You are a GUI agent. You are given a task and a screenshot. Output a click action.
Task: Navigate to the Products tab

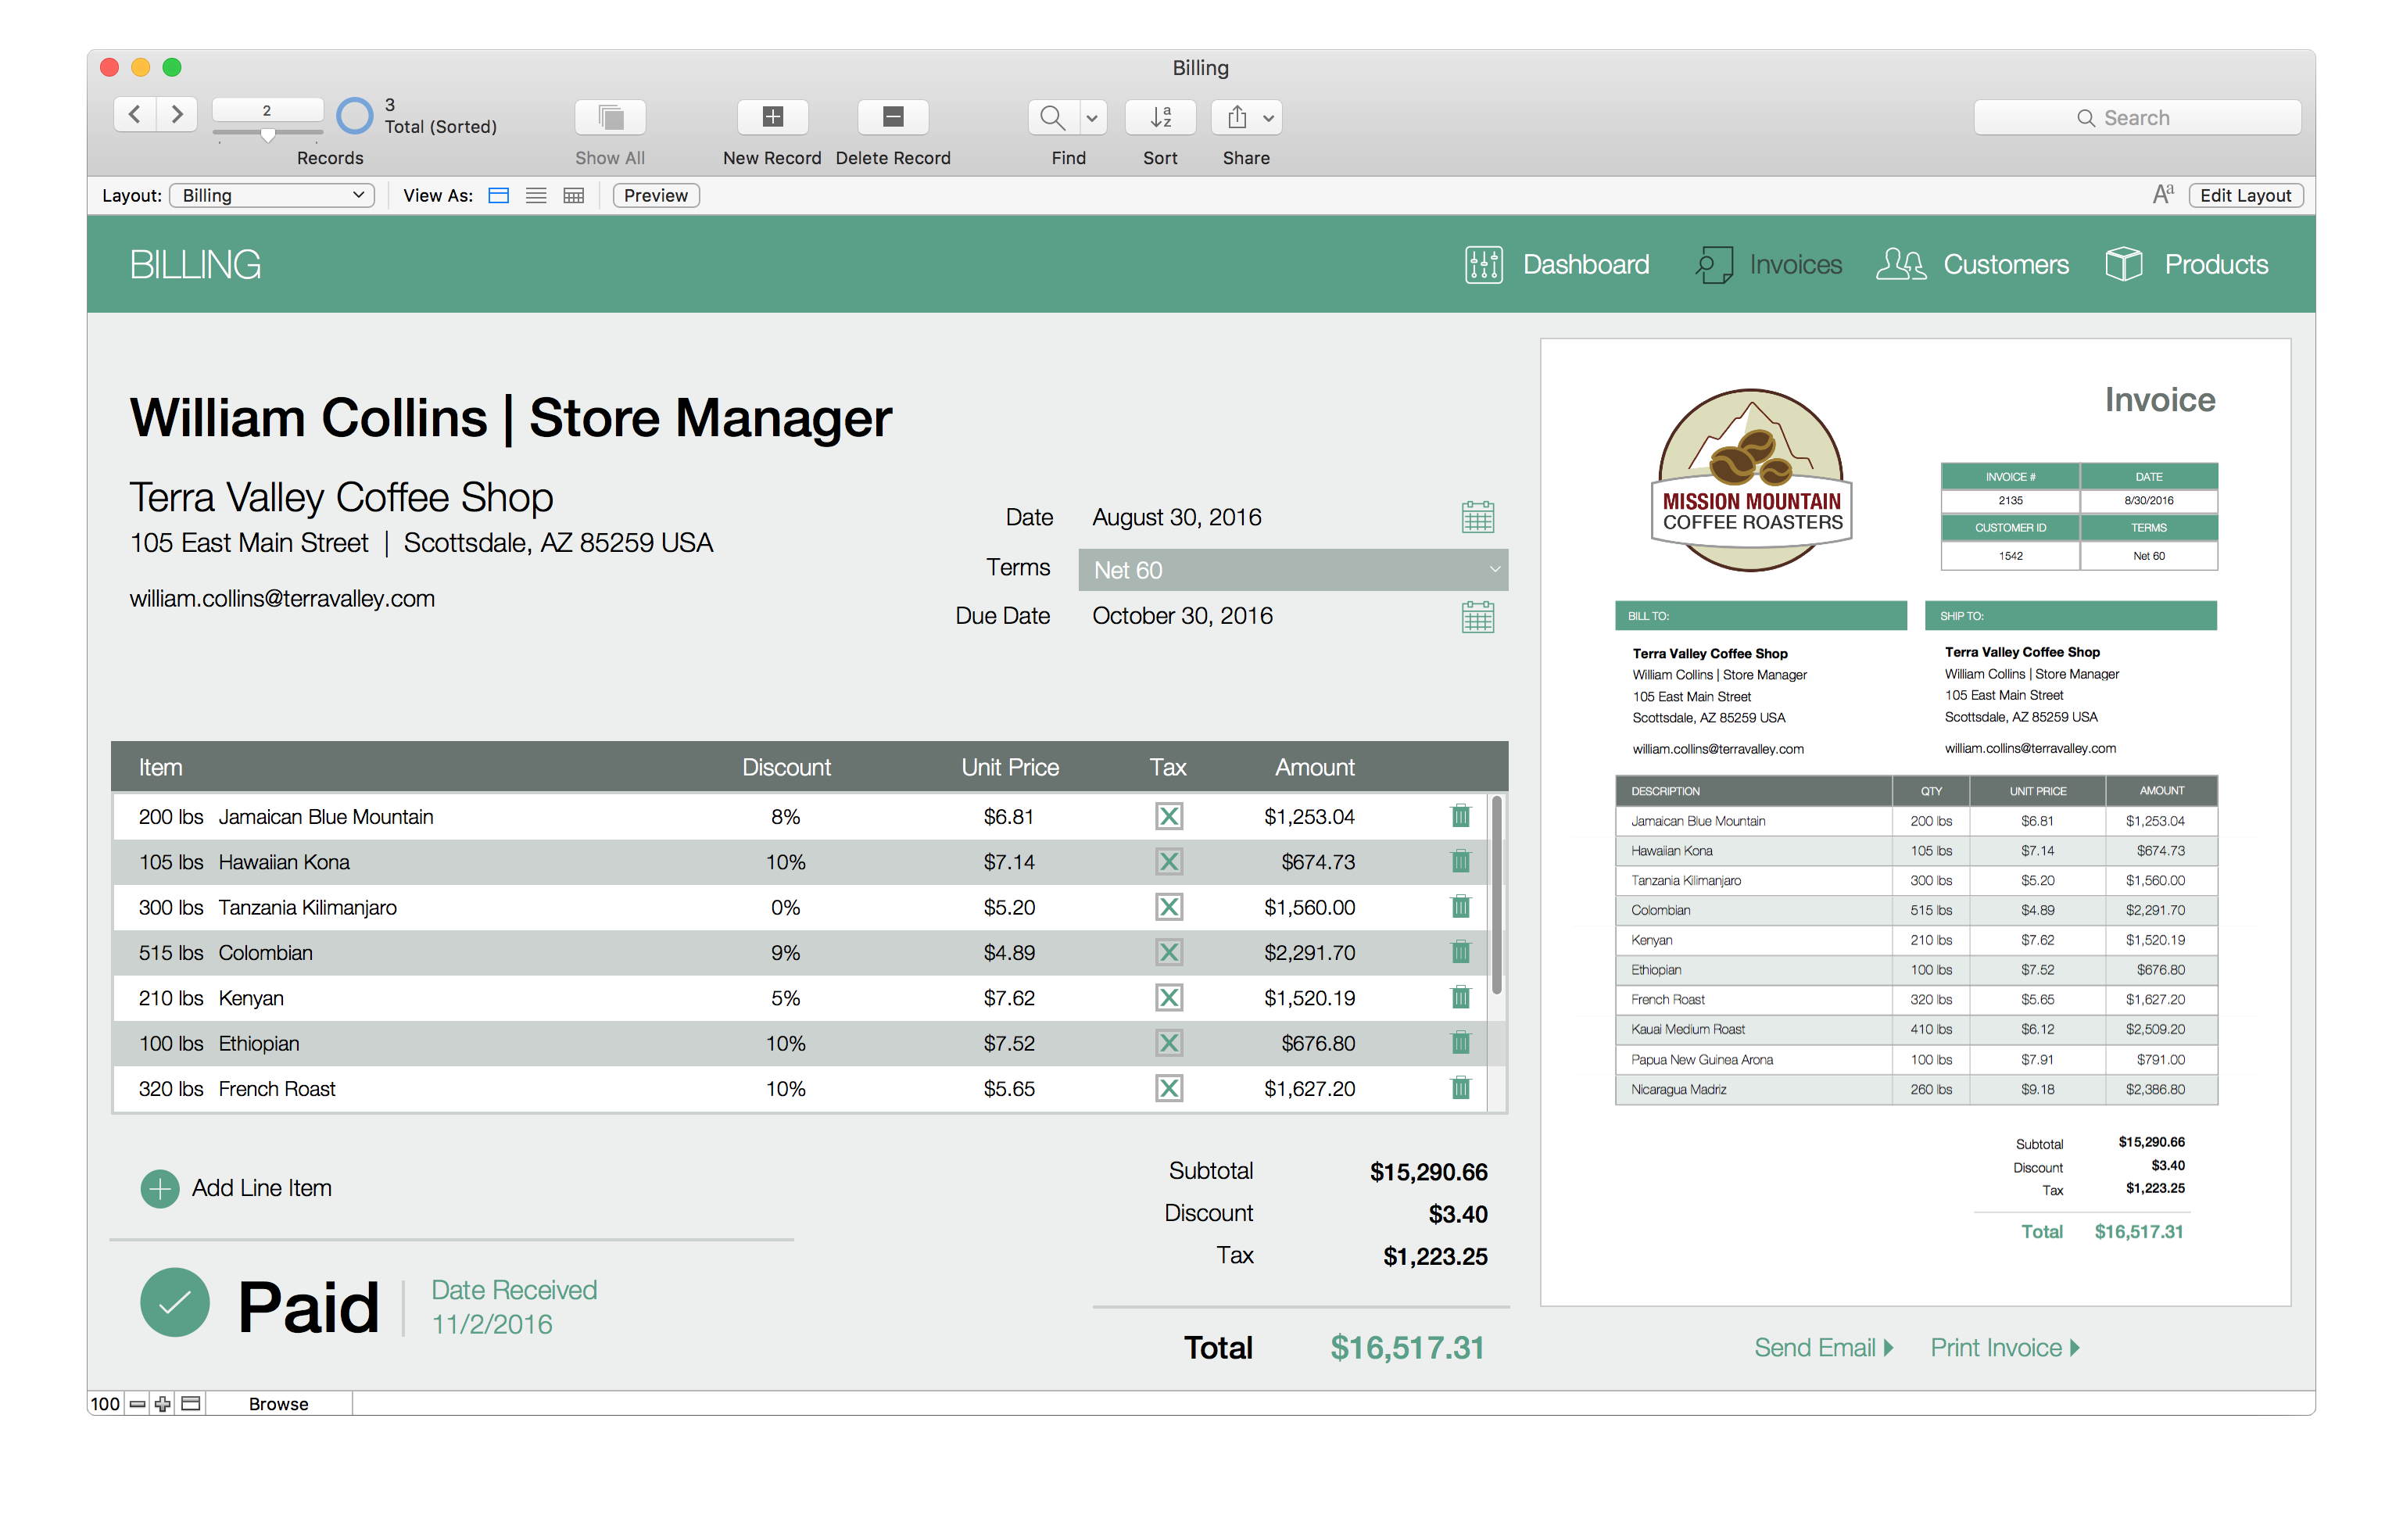[x=2187, y=265]
